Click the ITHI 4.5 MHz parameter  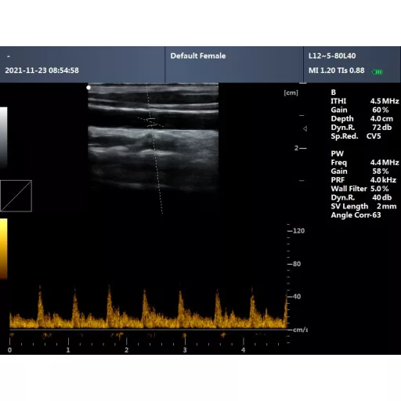coord(365,101)
